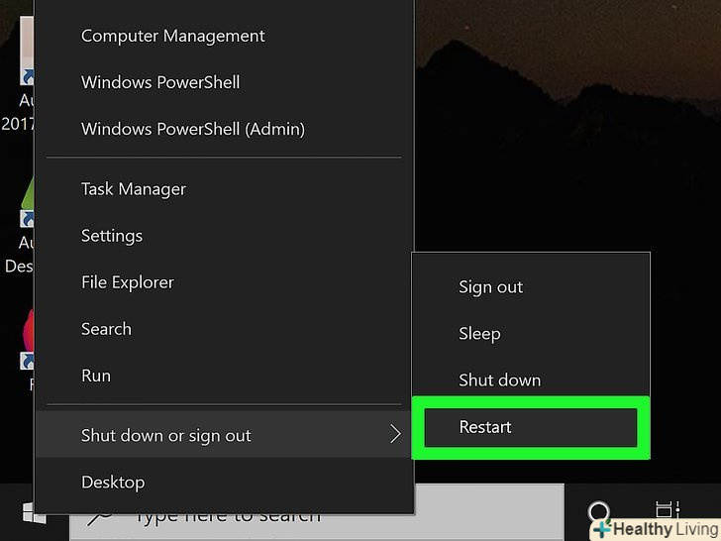
Task: Launch Windows PowerShell
Action: point(159,82)
